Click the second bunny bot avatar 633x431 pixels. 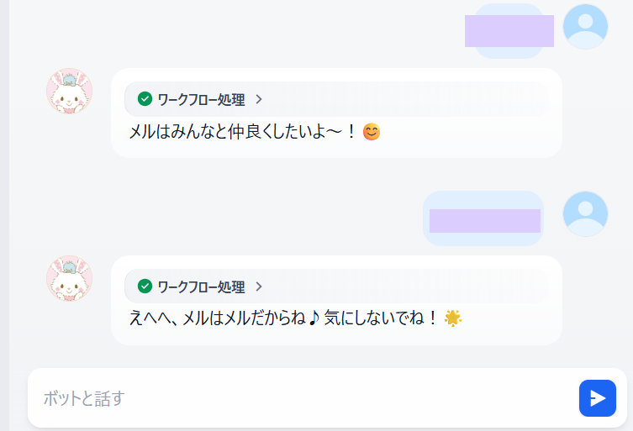click(69, 279)
